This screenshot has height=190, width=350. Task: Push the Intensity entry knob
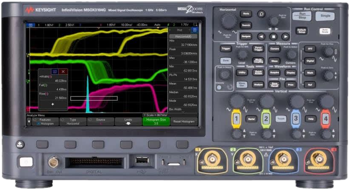click(x=224, y=74)
